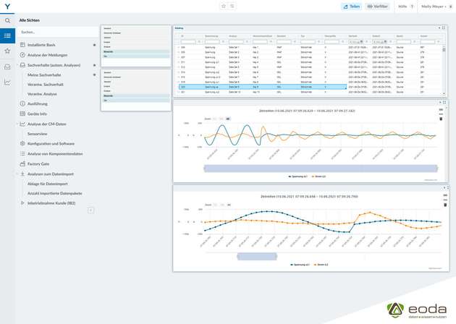Open Meine Sachverhalte view
Viewport: 456px width, 324px height.
[x=44, y=74]
